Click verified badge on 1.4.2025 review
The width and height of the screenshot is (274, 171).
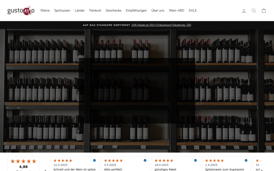tap(246, 161)
